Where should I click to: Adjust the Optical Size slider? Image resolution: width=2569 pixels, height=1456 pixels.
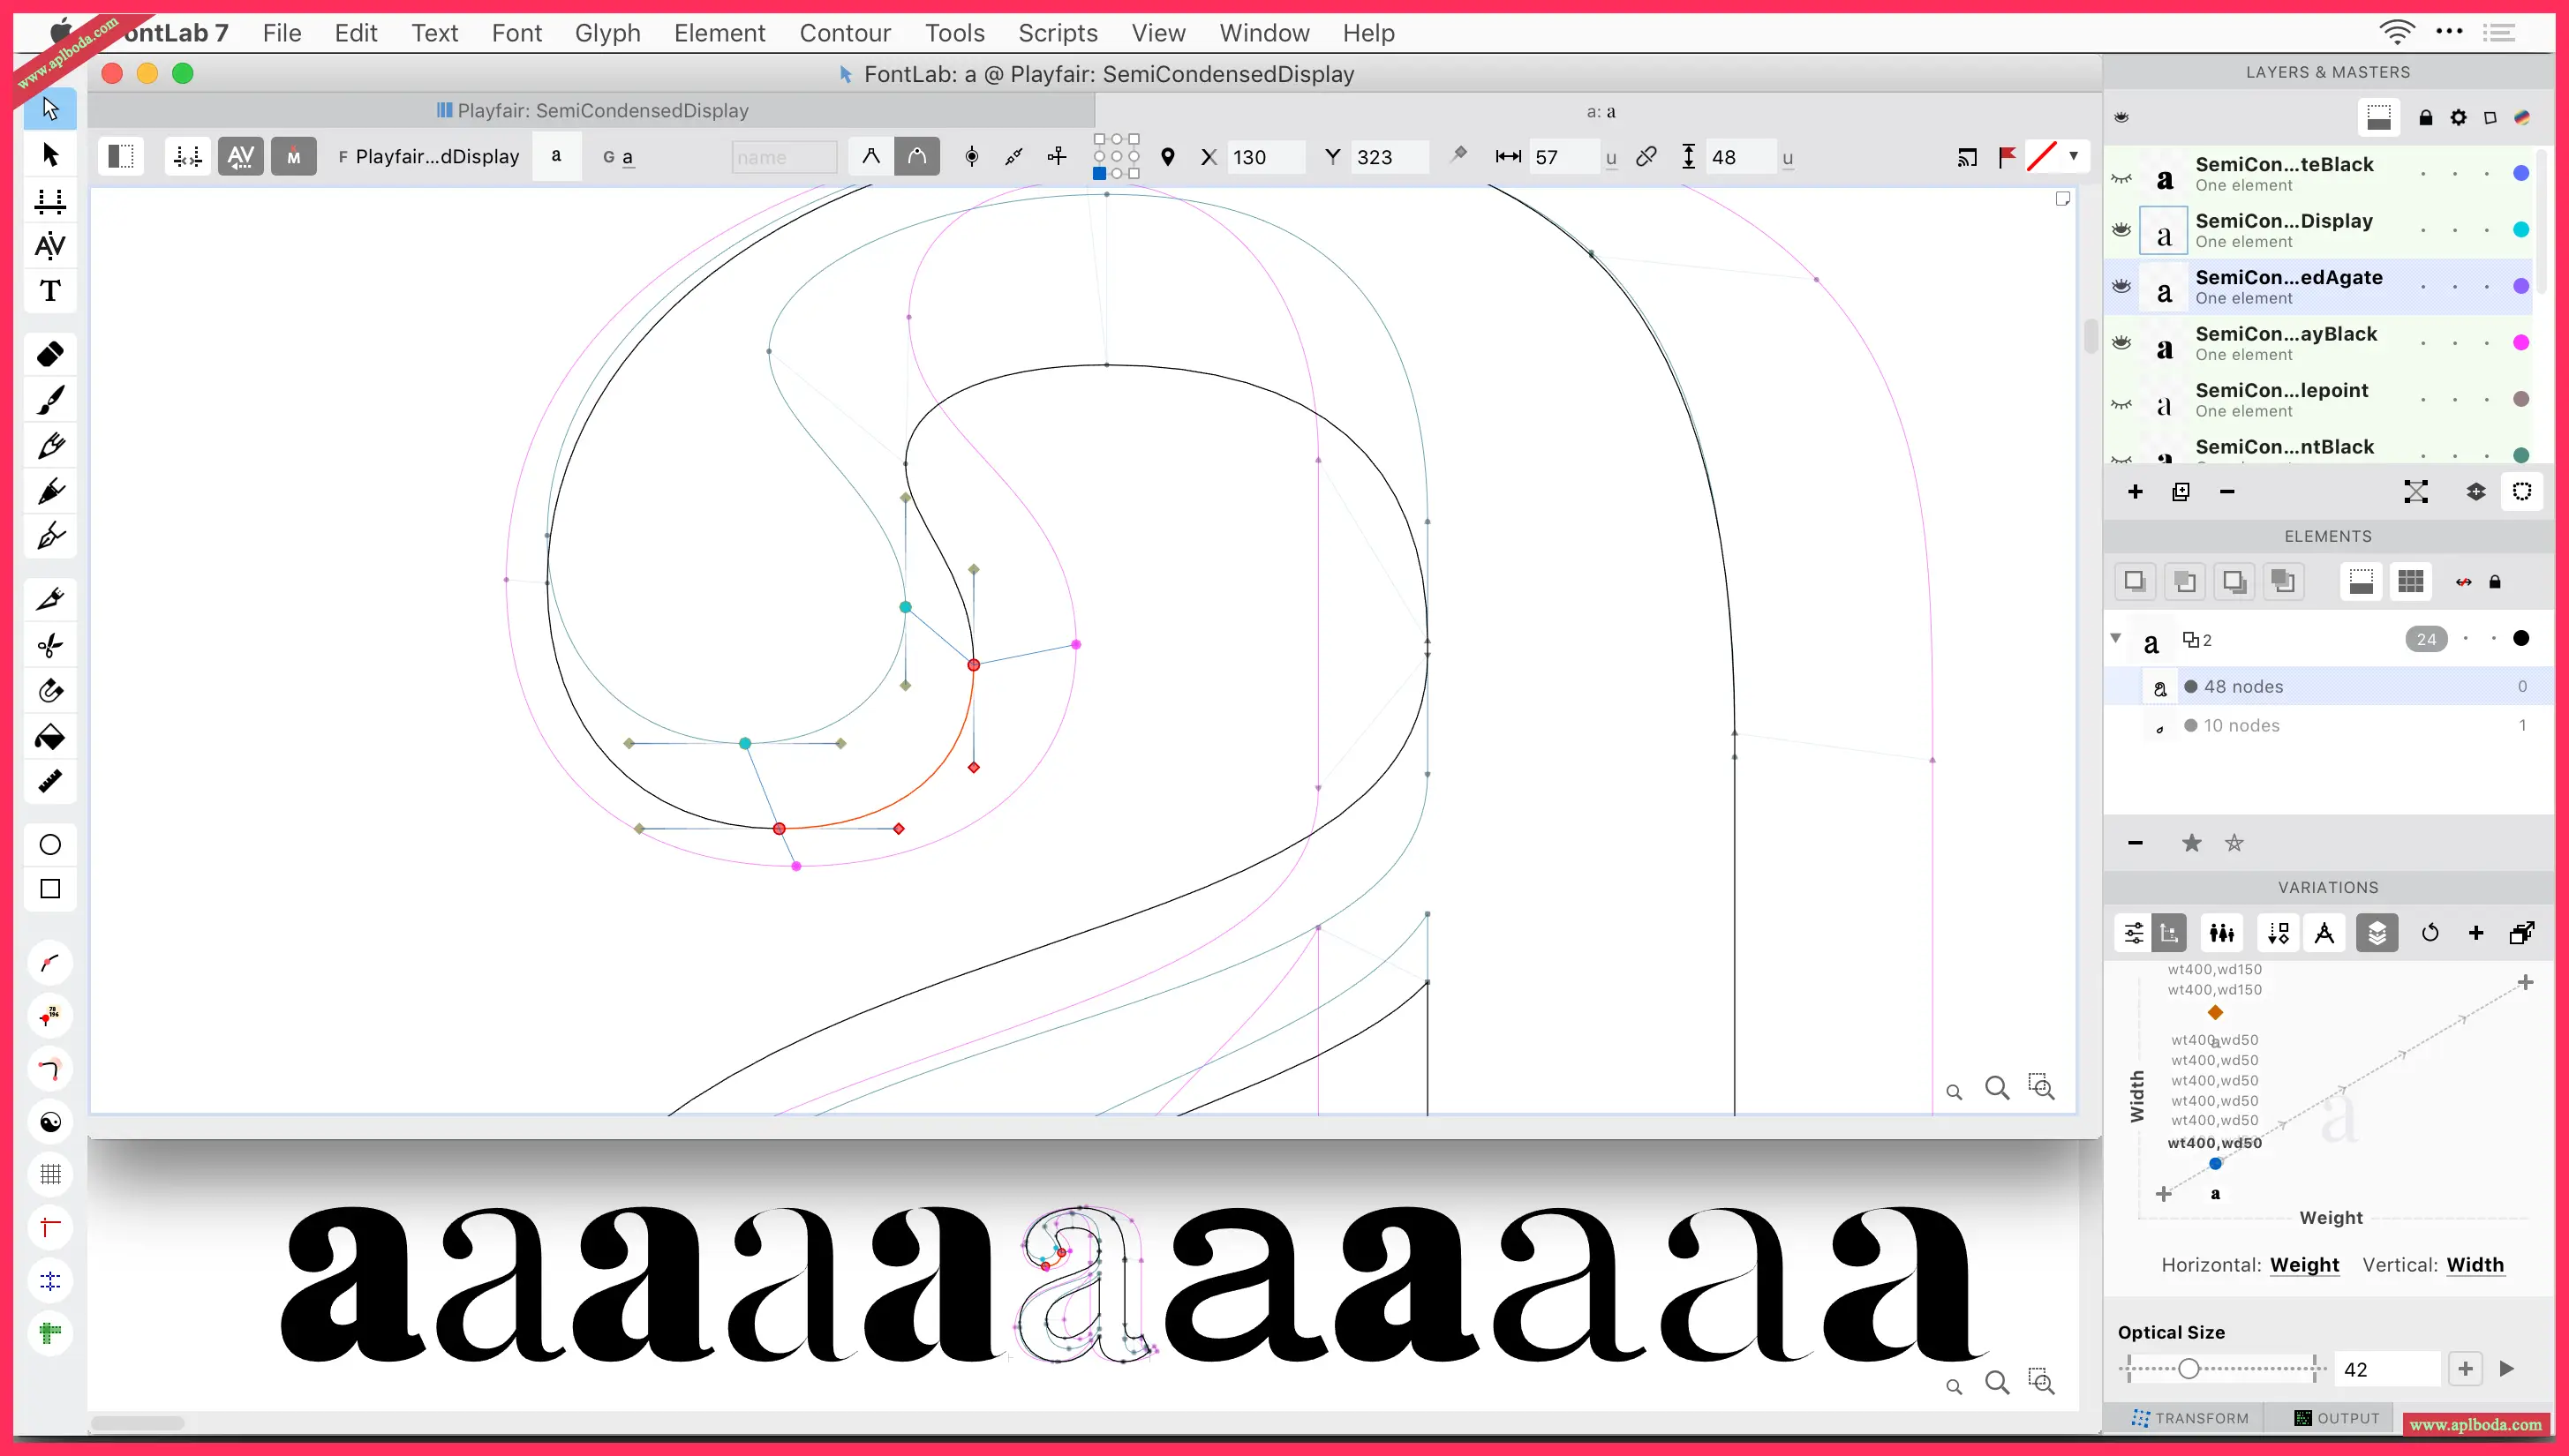2188,1368
